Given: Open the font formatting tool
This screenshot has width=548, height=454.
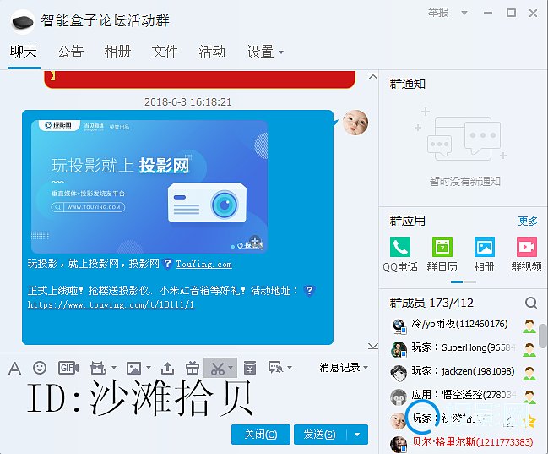Looking at the screenshot, I should [x=14, y=368].
